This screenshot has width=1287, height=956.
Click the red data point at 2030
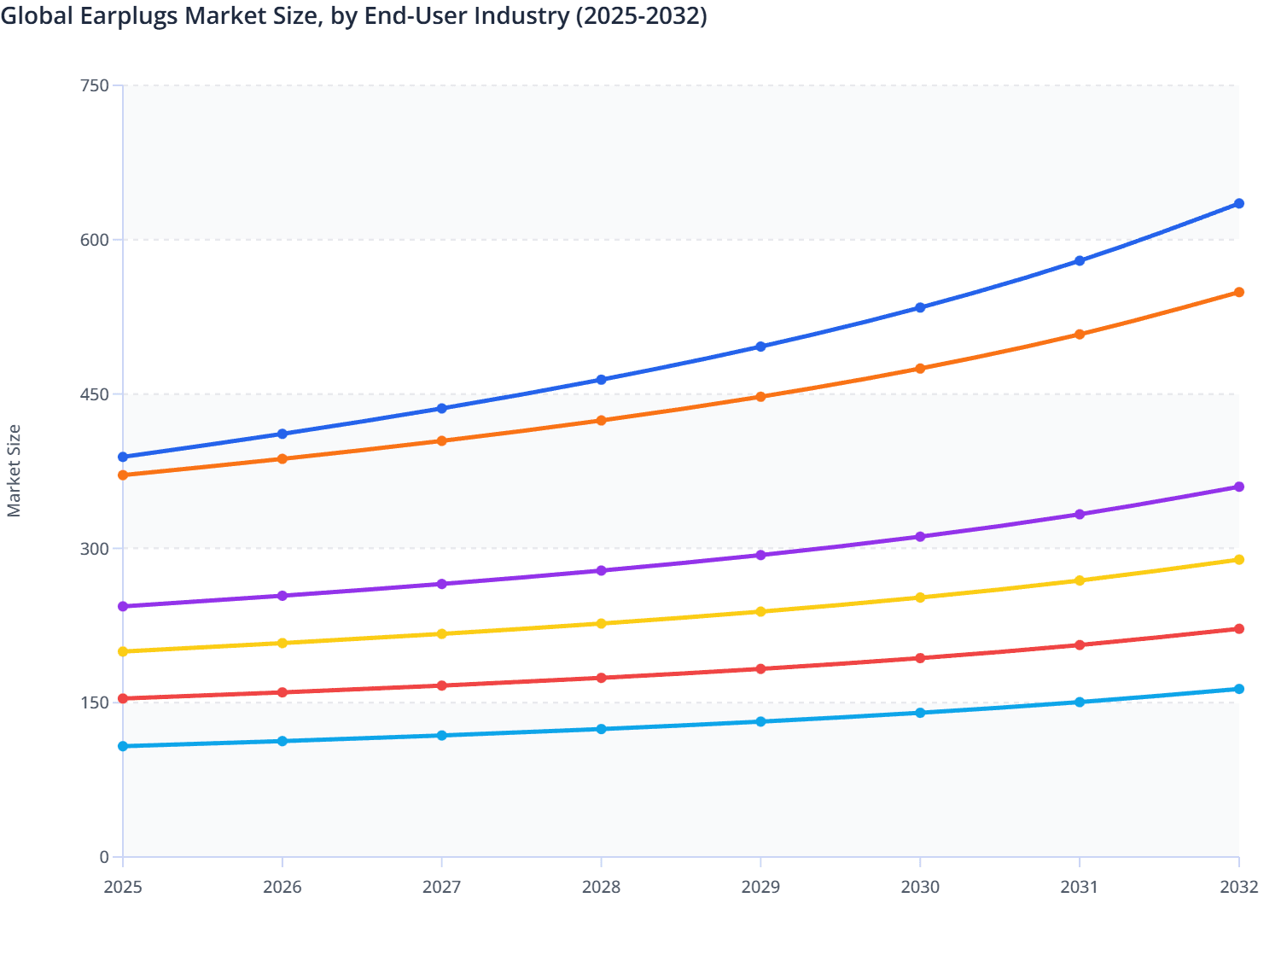[920, 658]
